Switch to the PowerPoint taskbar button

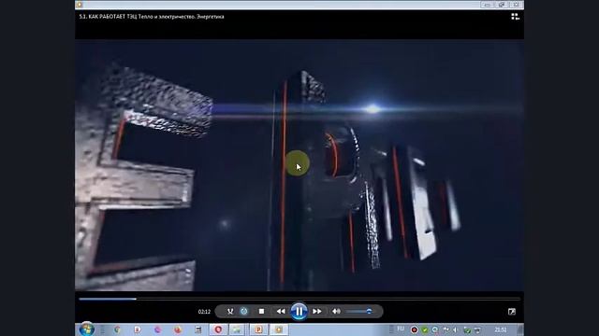258,329
